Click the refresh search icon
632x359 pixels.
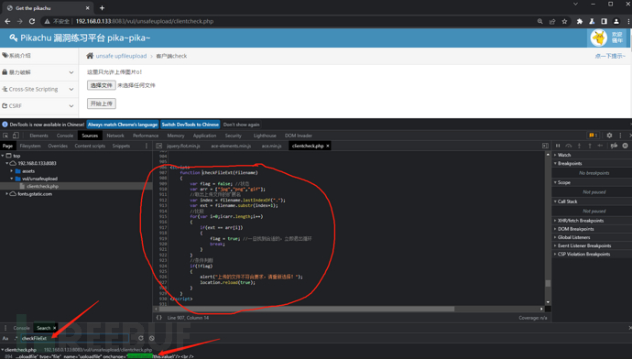[x=141, y=338]
